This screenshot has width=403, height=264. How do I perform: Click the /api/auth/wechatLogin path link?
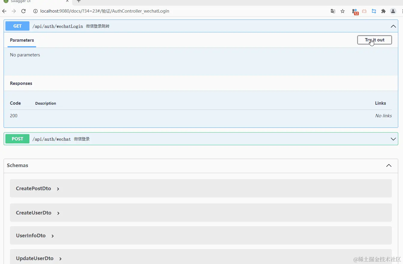click(58, 26)
